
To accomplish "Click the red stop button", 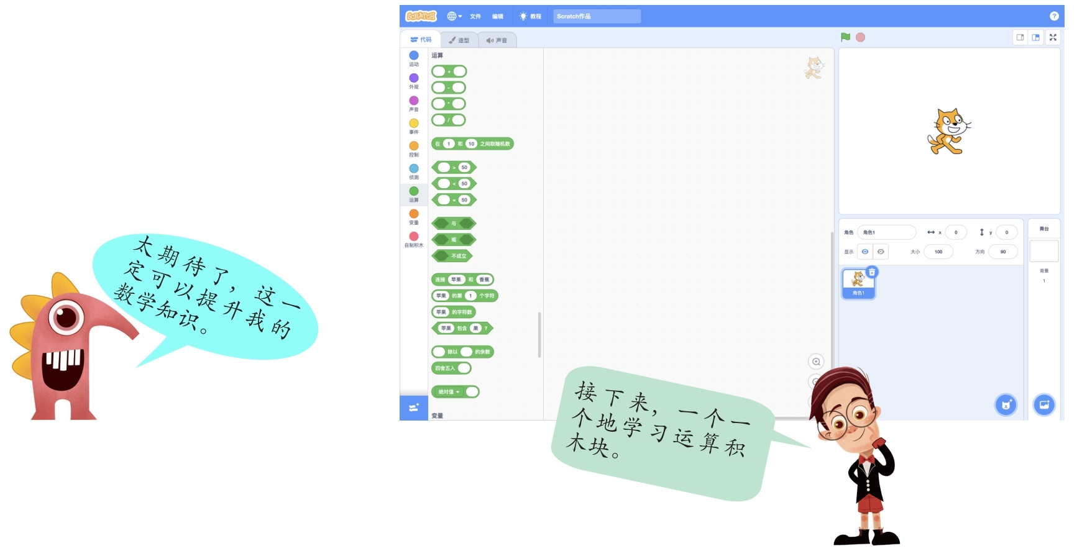I will 860,37.
